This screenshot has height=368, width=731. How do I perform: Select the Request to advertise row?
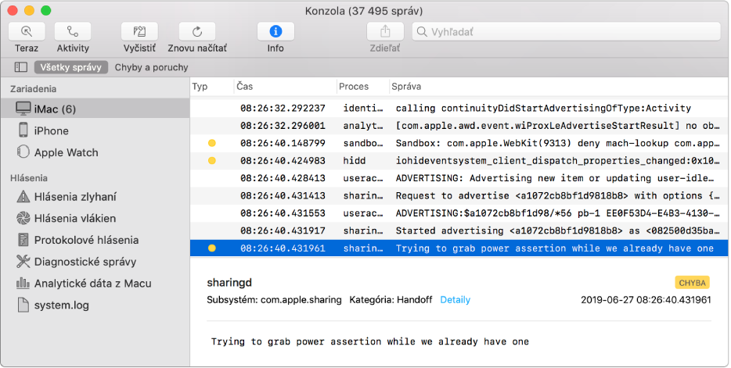click(459, 196)
